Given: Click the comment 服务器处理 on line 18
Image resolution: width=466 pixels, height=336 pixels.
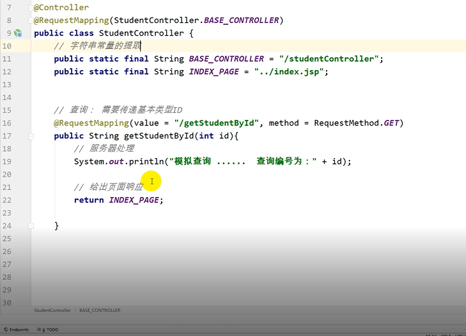Looking at the screenshot, I should [104, 149].
